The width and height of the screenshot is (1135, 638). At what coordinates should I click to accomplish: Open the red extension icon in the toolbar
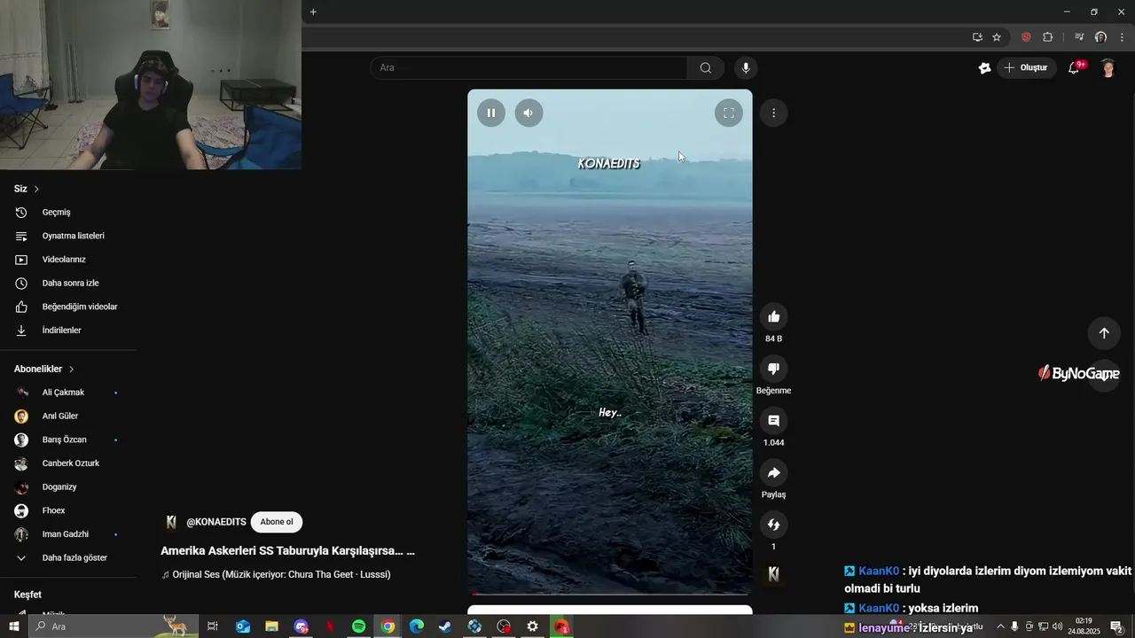click(1026, 37)
